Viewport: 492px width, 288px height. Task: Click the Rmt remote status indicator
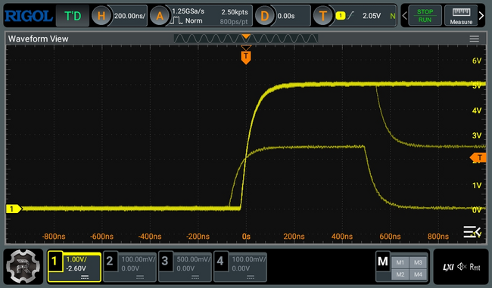475,267
